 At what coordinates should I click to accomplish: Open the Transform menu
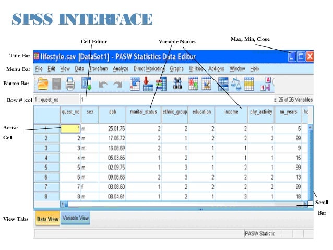coord(99,69)
